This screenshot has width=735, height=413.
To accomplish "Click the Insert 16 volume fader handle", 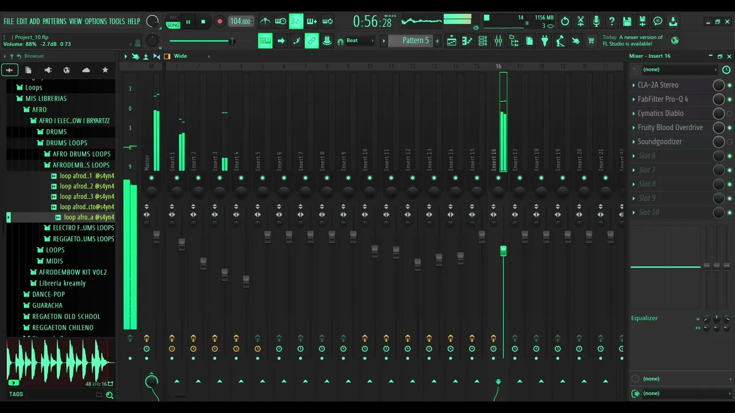I will (x=503, y=251).
